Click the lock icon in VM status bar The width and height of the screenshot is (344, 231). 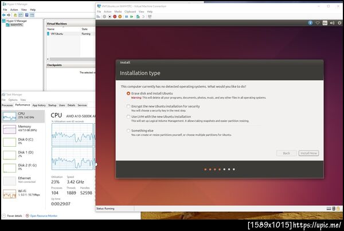(x=338, y=209)
